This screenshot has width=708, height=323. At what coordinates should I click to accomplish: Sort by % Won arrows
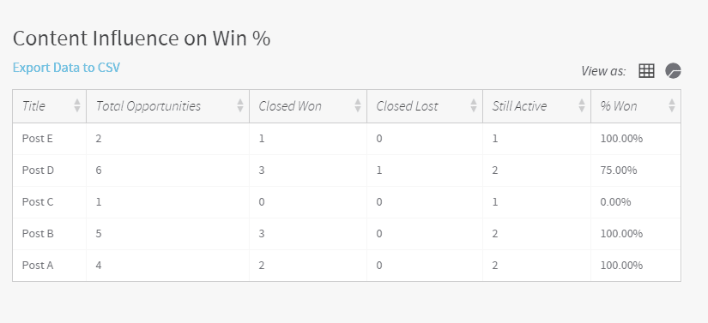(x=672, y=105)
